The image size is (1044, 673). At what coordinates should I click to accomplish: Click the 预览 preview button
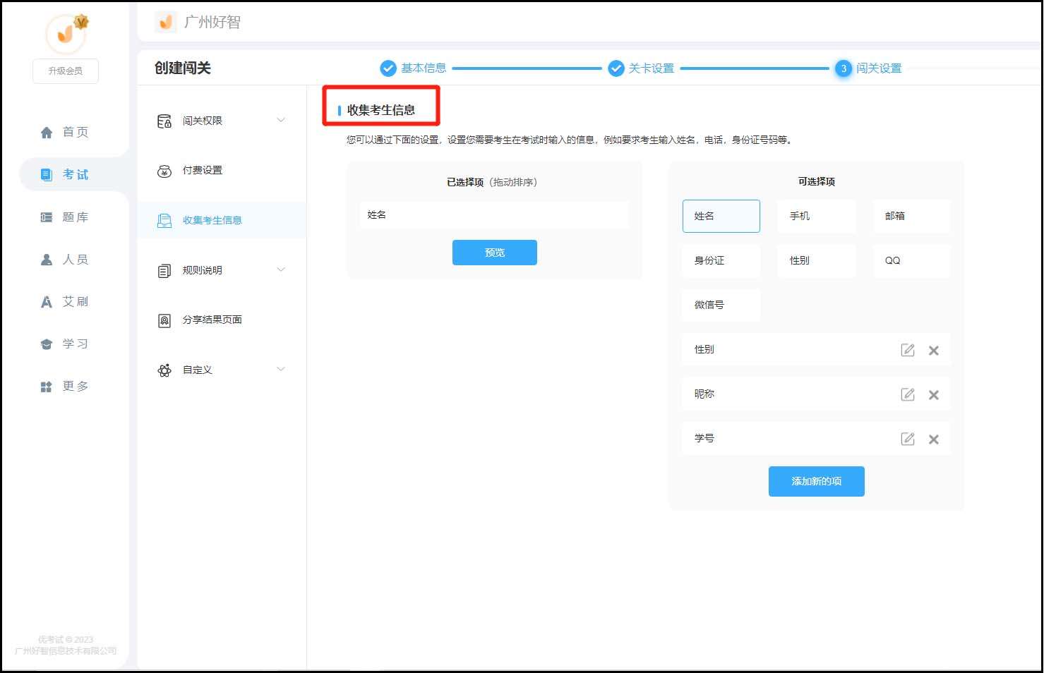[494, 253]
